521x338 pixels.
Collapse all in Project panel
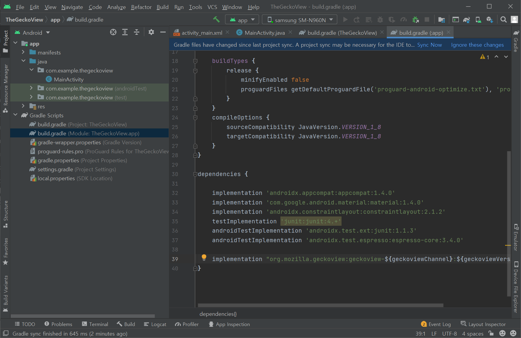137,32
